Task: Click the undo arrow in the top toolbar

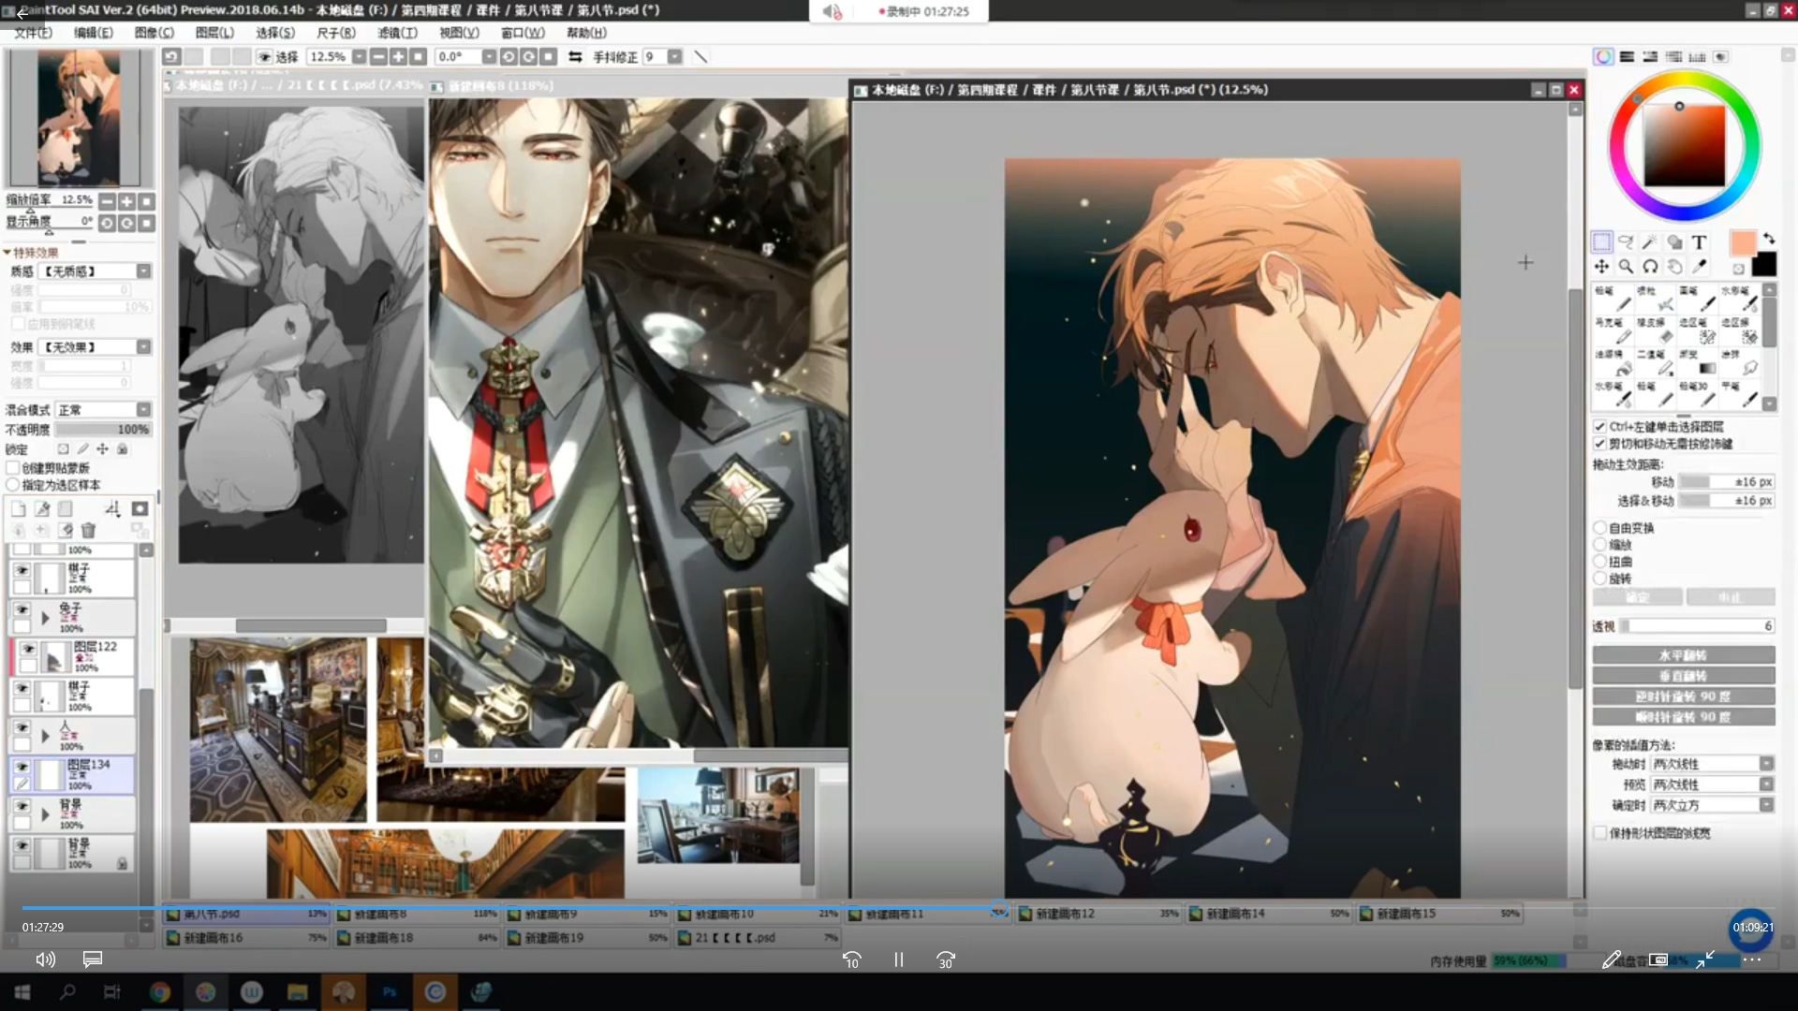Action: pos(171,57)
